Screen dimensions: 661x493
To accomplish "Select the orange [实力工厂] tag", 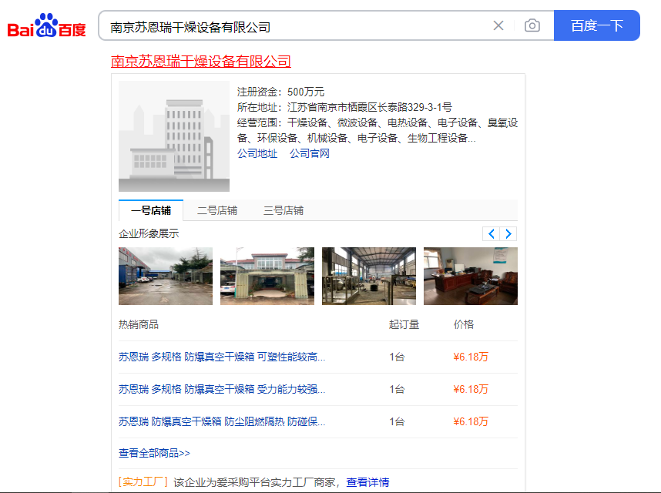I will (x=143, y=482).
